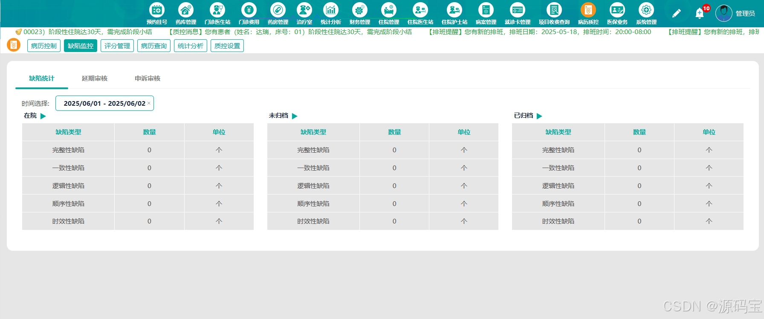
Task: Open the 病历质控 module icon
Action: [x=588, y=10]
